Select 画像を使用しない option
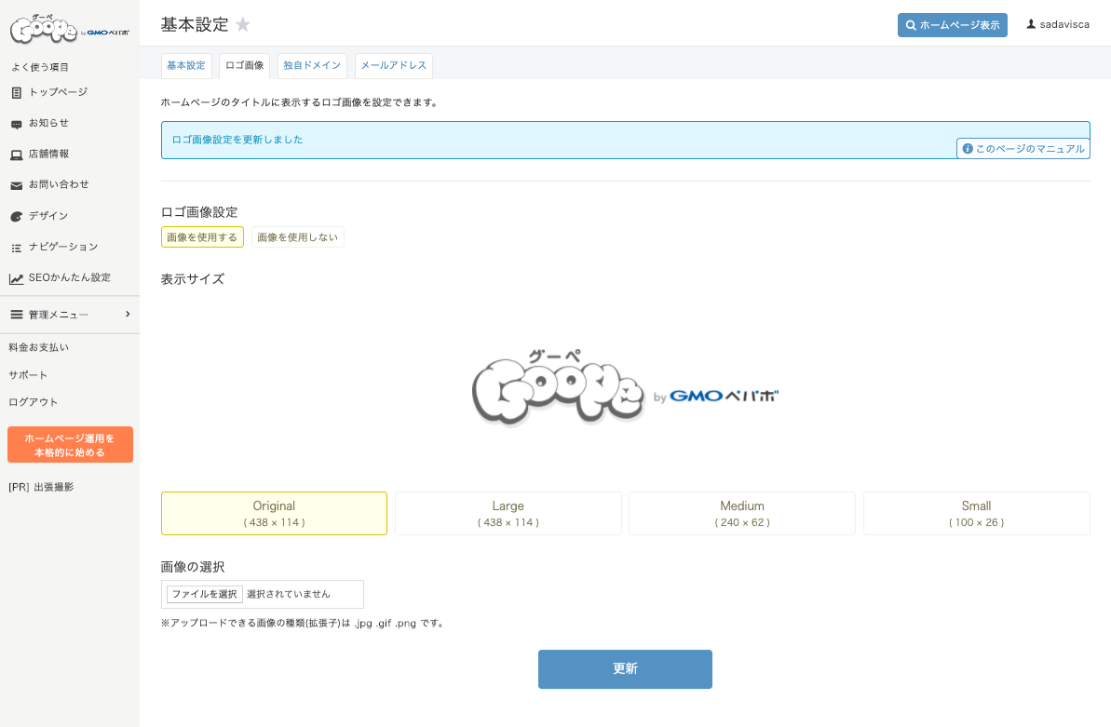 pos(298,236)
